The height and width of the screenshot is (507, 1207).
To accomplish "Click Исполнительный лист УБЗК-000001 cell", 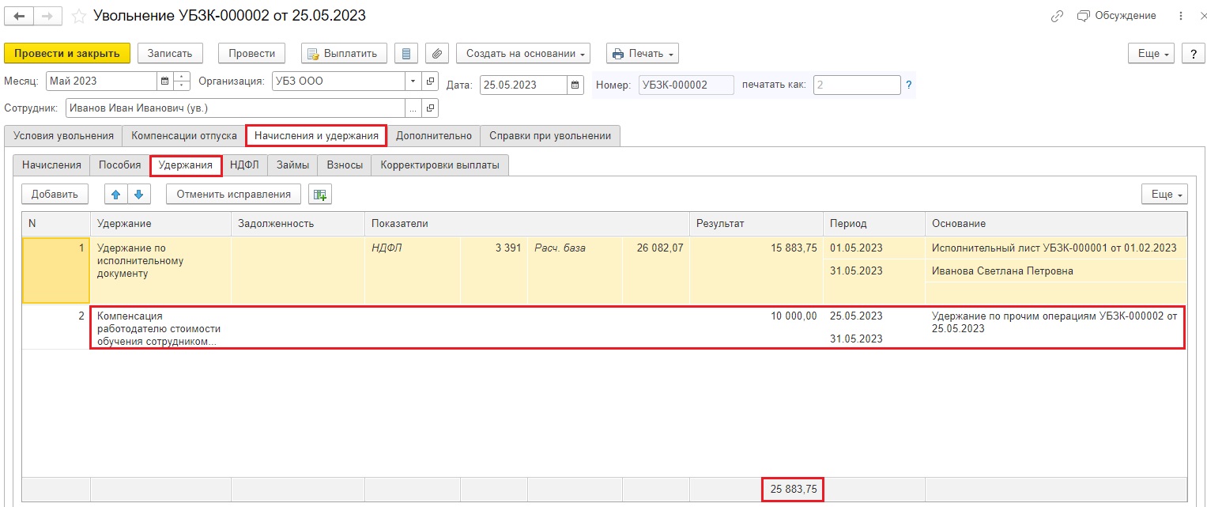I will tap(1054, 248).
